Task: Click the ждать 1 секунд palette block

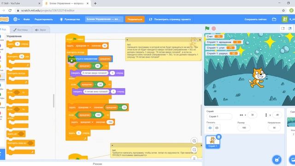Action: (18, 44)
